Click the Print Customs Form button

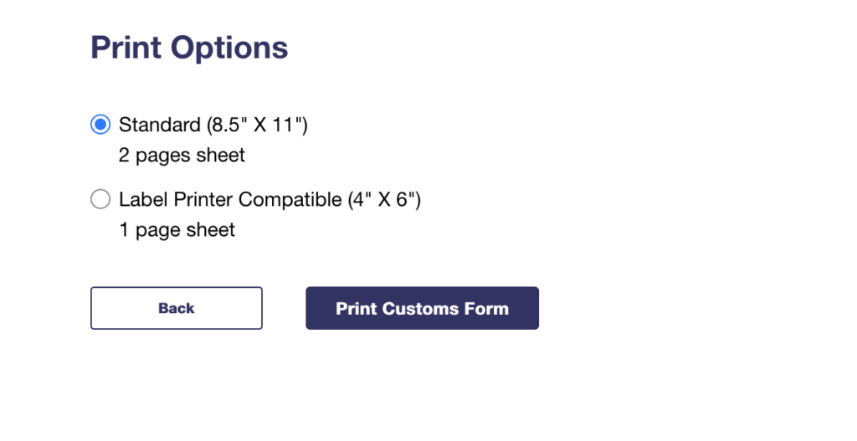422,308
